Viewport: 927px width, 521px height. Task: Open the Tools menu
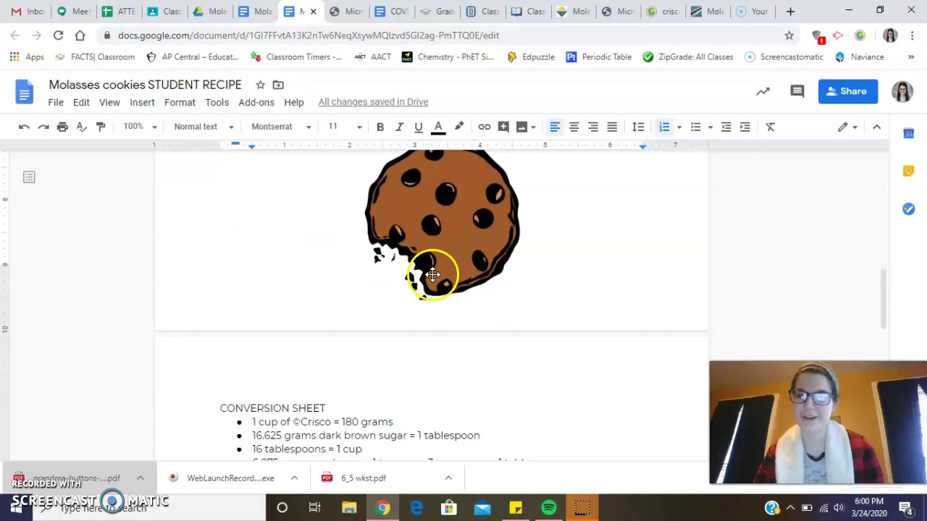217,102
